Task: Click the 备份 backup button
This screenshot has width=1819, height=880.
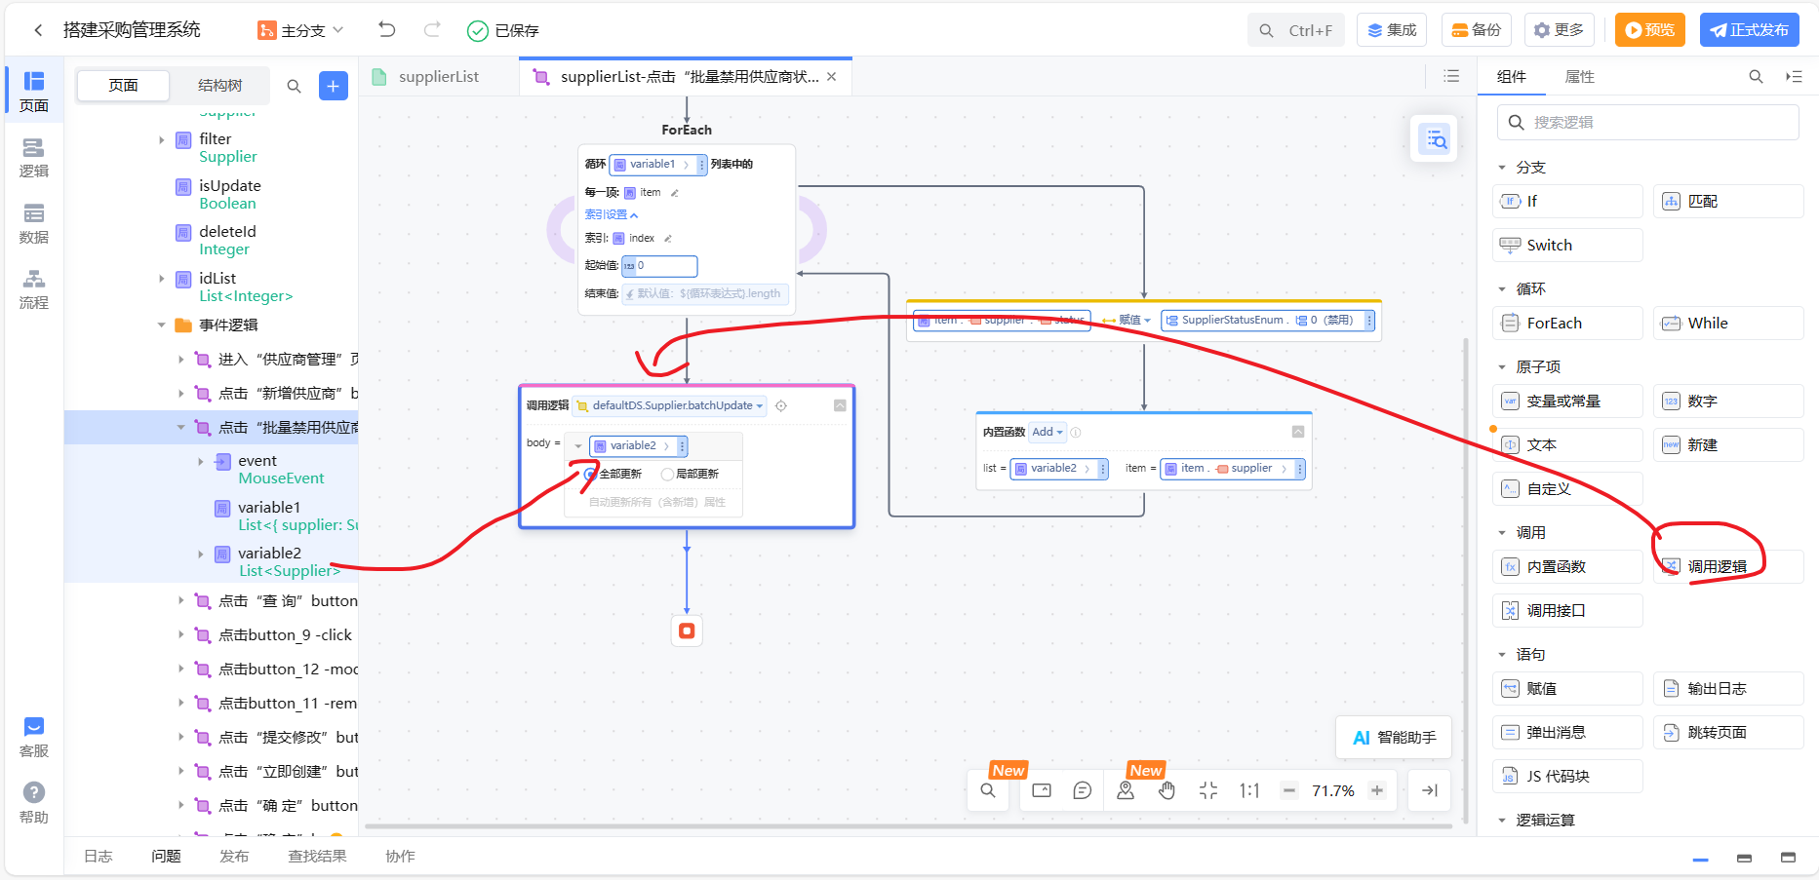Action: [x=1477, y=30]
